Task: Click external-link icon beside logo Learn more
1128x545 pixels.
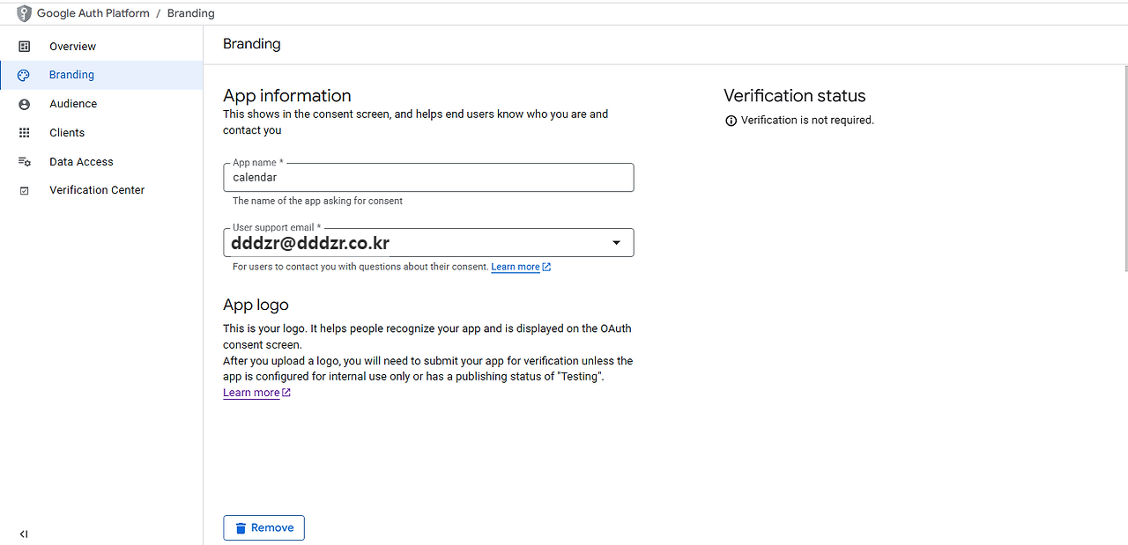Action: 286,393
